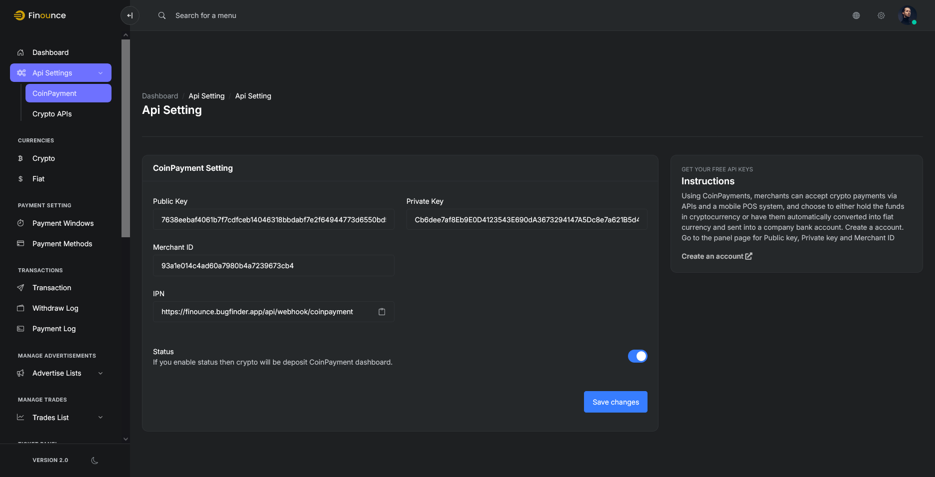Select CoinPayment submenu item
935x477 pixels.
[x=68, y=93]
